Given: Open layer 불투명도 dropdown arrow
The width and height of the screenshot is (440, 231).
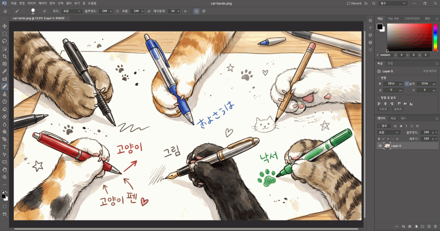Looking at the screenshot, I should coord(436,132).
